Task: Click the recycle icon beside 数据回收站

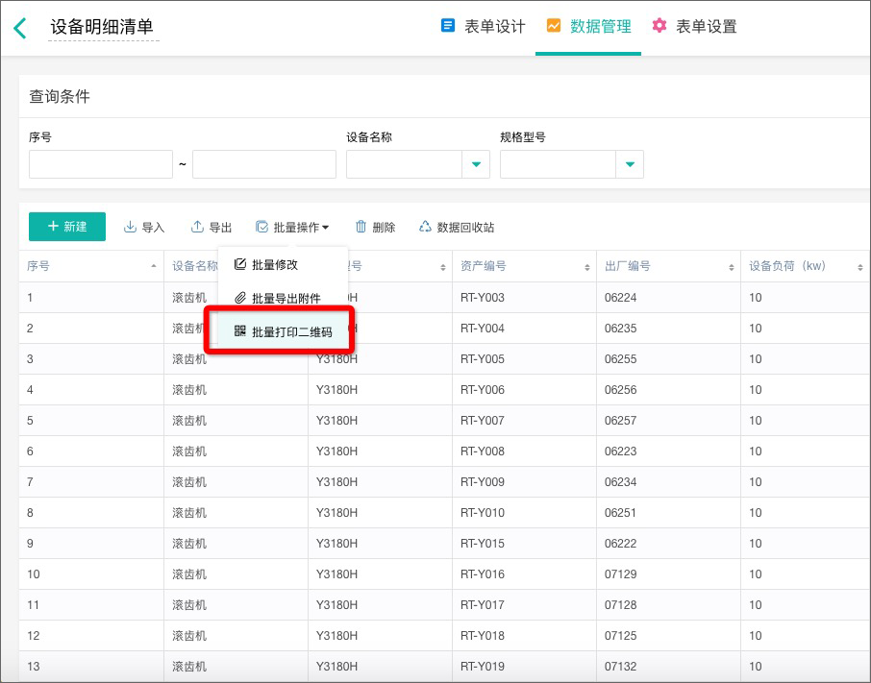Action: [x=425, y=227]
